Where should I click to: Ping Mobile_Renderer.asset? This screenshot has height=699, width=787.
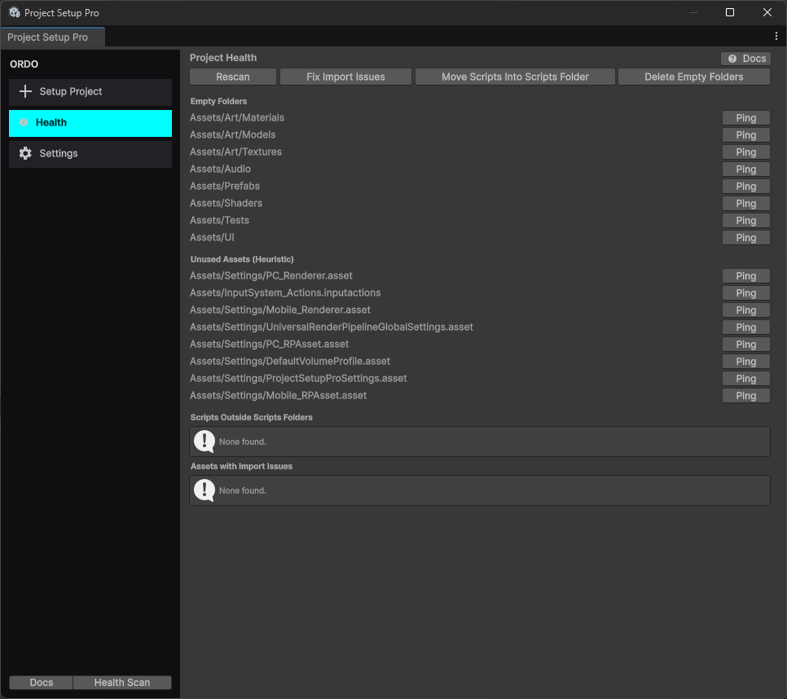(x=745, y=310)
